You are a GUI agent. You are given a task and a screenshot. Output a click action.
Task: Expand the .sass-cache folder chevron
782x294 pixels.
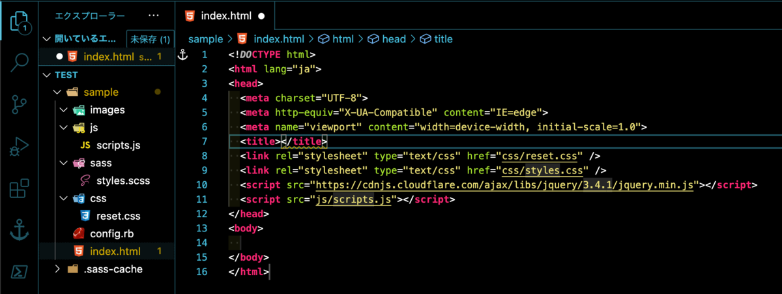[x=57, y=269]
